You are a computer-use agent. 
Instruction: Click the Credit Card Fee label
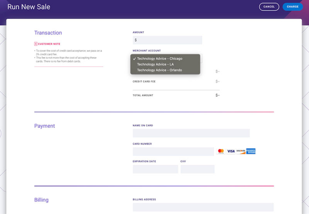click(144, 81)
